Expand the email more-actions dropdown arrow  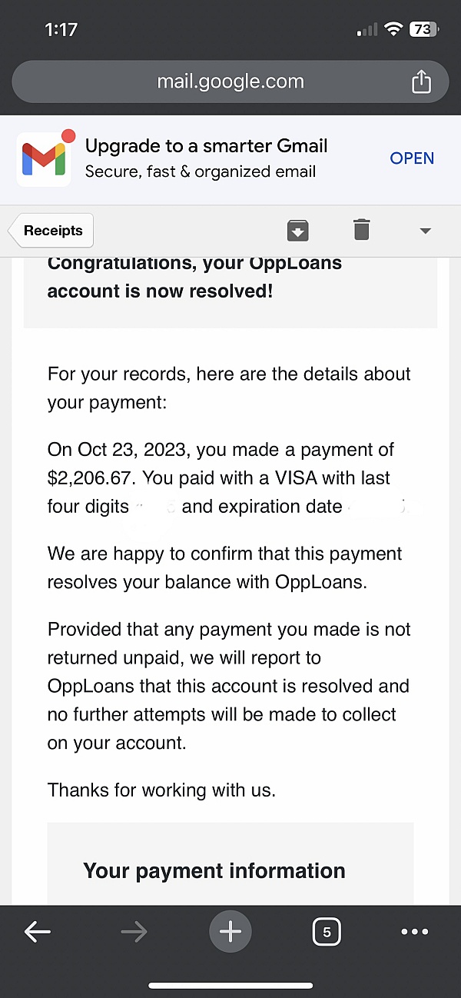pyautogui.click(x=425, y=231)
